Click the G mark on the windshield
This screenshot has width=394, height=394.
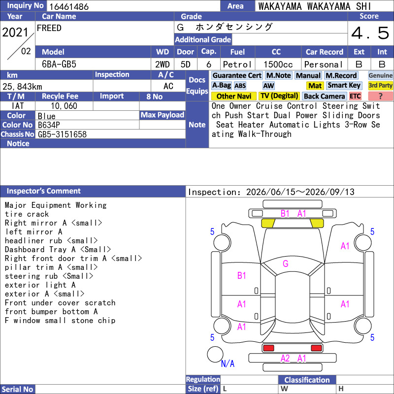coord(286,263)
